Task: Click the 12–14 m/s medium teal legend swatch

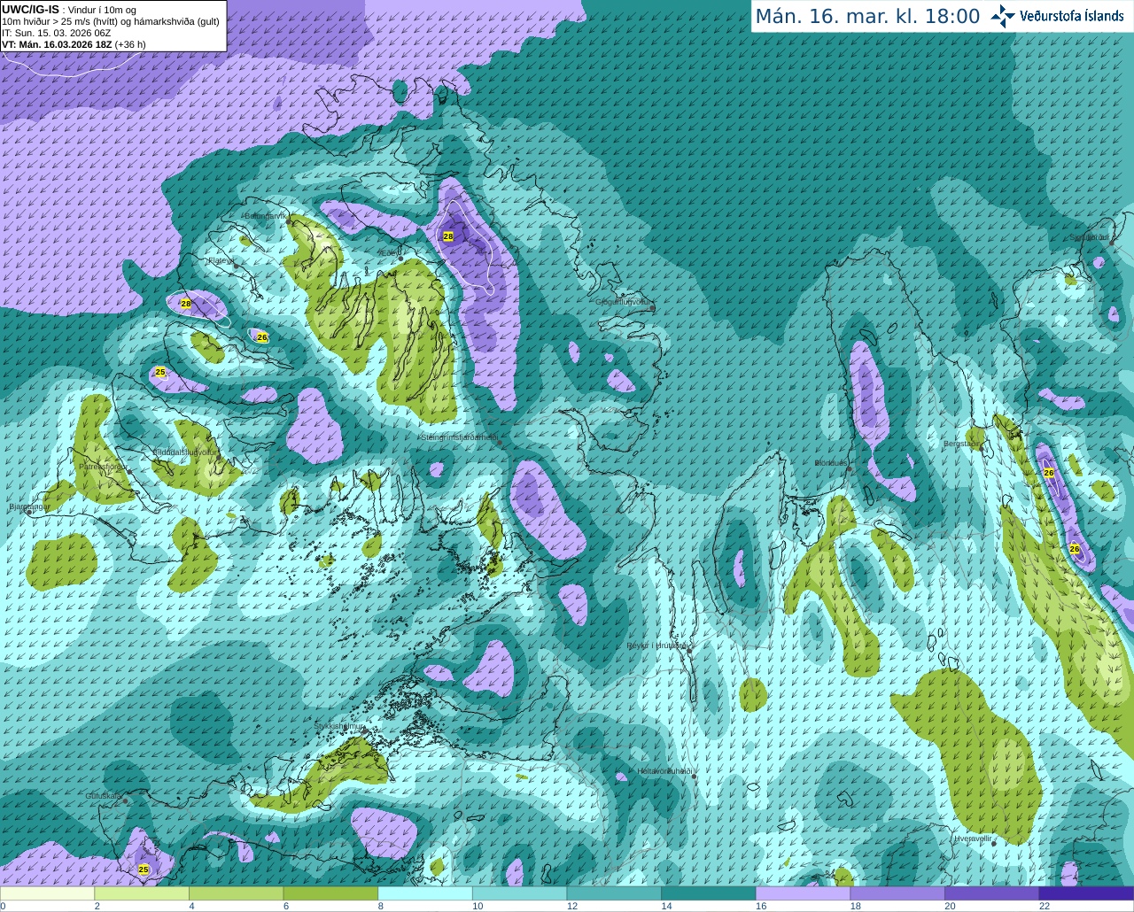Action: 614,893
